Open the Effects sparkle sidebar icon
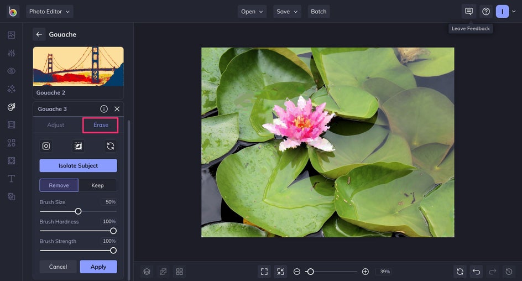The height and width of the screenshot is (281, 522). click(11, 89)
